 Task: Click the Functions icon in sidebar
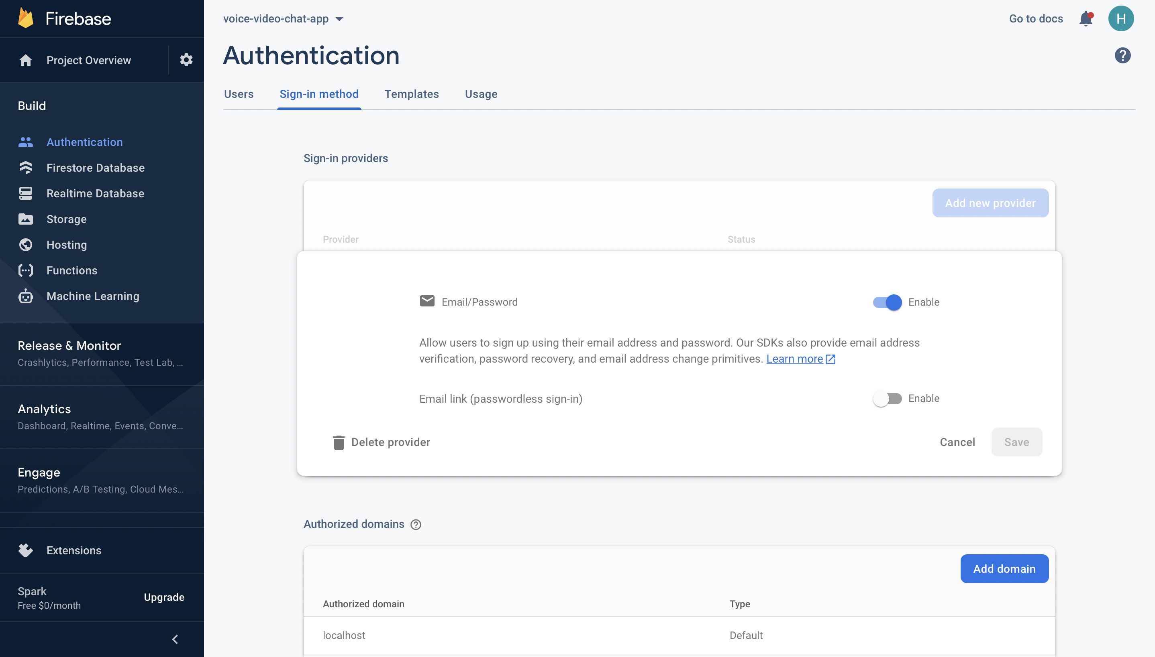[25, 270]
